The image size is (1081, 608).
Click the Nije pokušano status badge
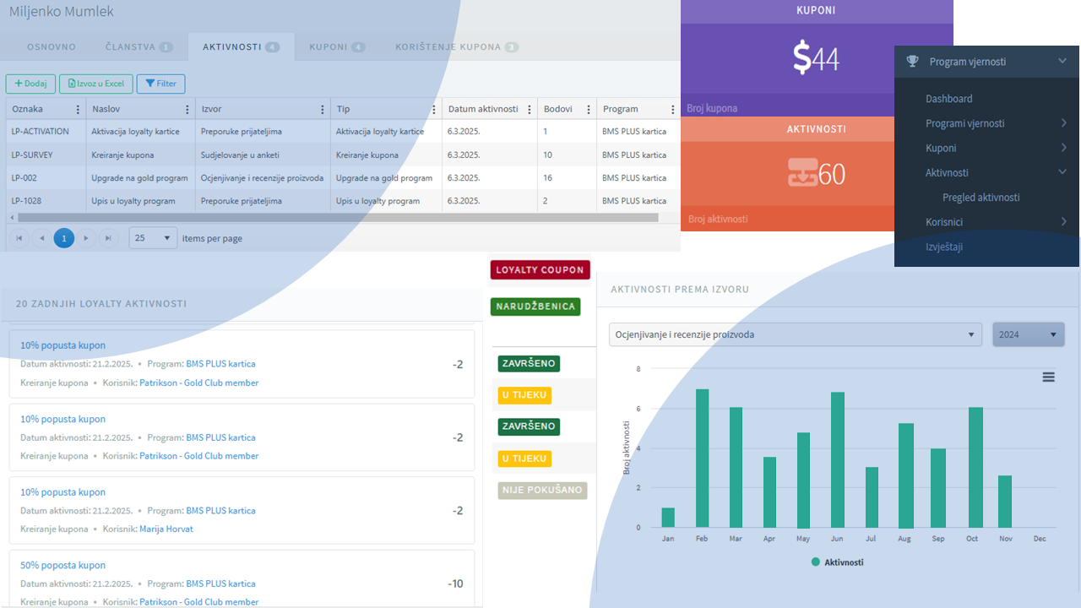click(542, 490)
